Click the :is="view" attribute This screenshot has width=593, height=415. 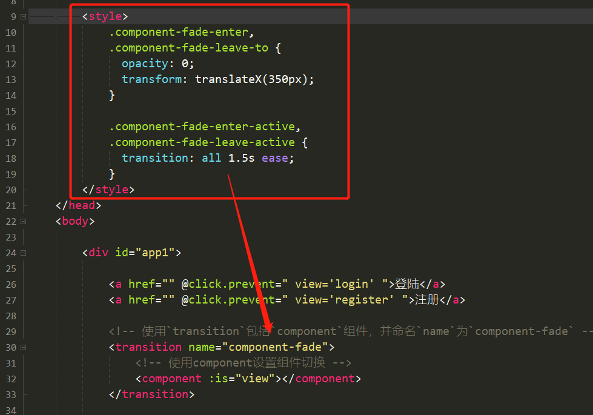tap(242, 379)
